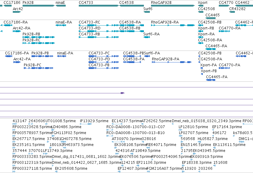The height and width of the screenshot is (173, 253).
Task: Select protein CG4733-PB
Action: point(99,65)
